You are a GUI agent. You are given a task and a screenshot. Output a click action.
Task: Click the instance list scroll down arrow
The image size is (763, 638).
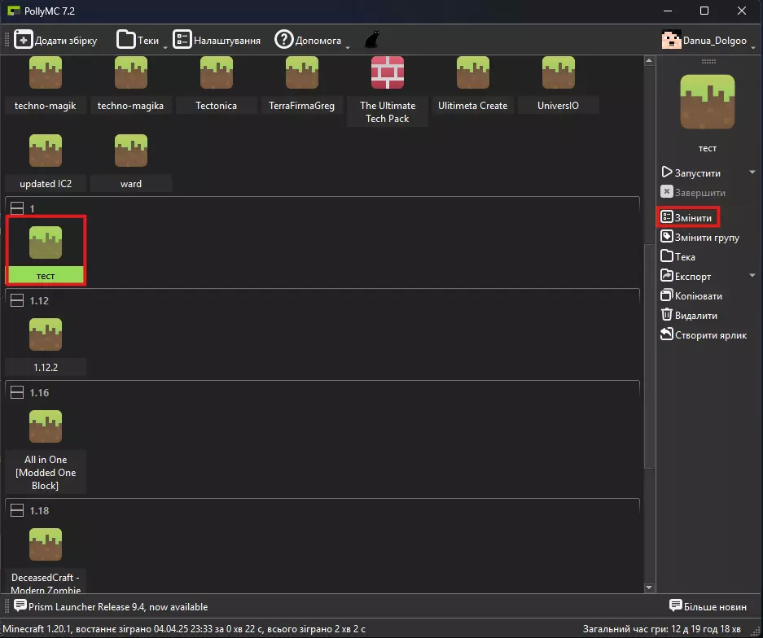pyautogui.click(x=649, y=588)
